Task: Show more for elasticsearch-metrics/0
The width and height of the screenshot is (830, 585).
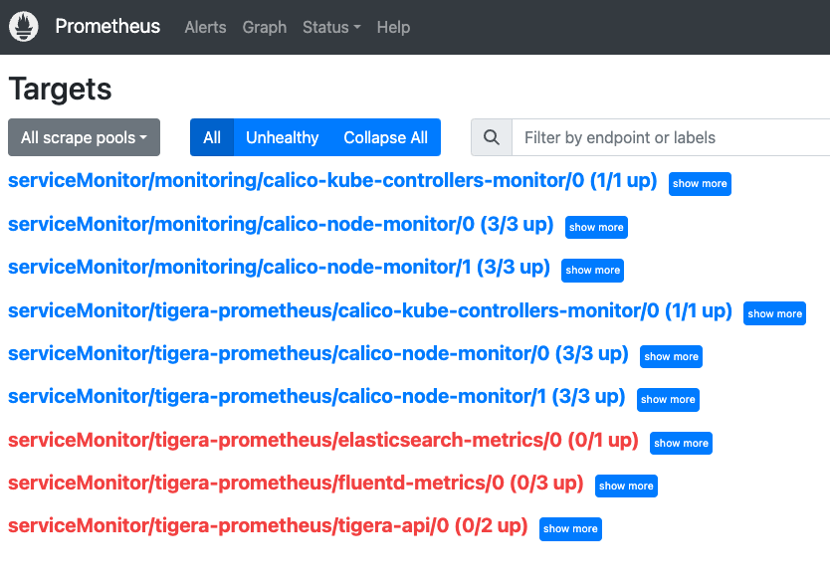Action: click(681, 443)
